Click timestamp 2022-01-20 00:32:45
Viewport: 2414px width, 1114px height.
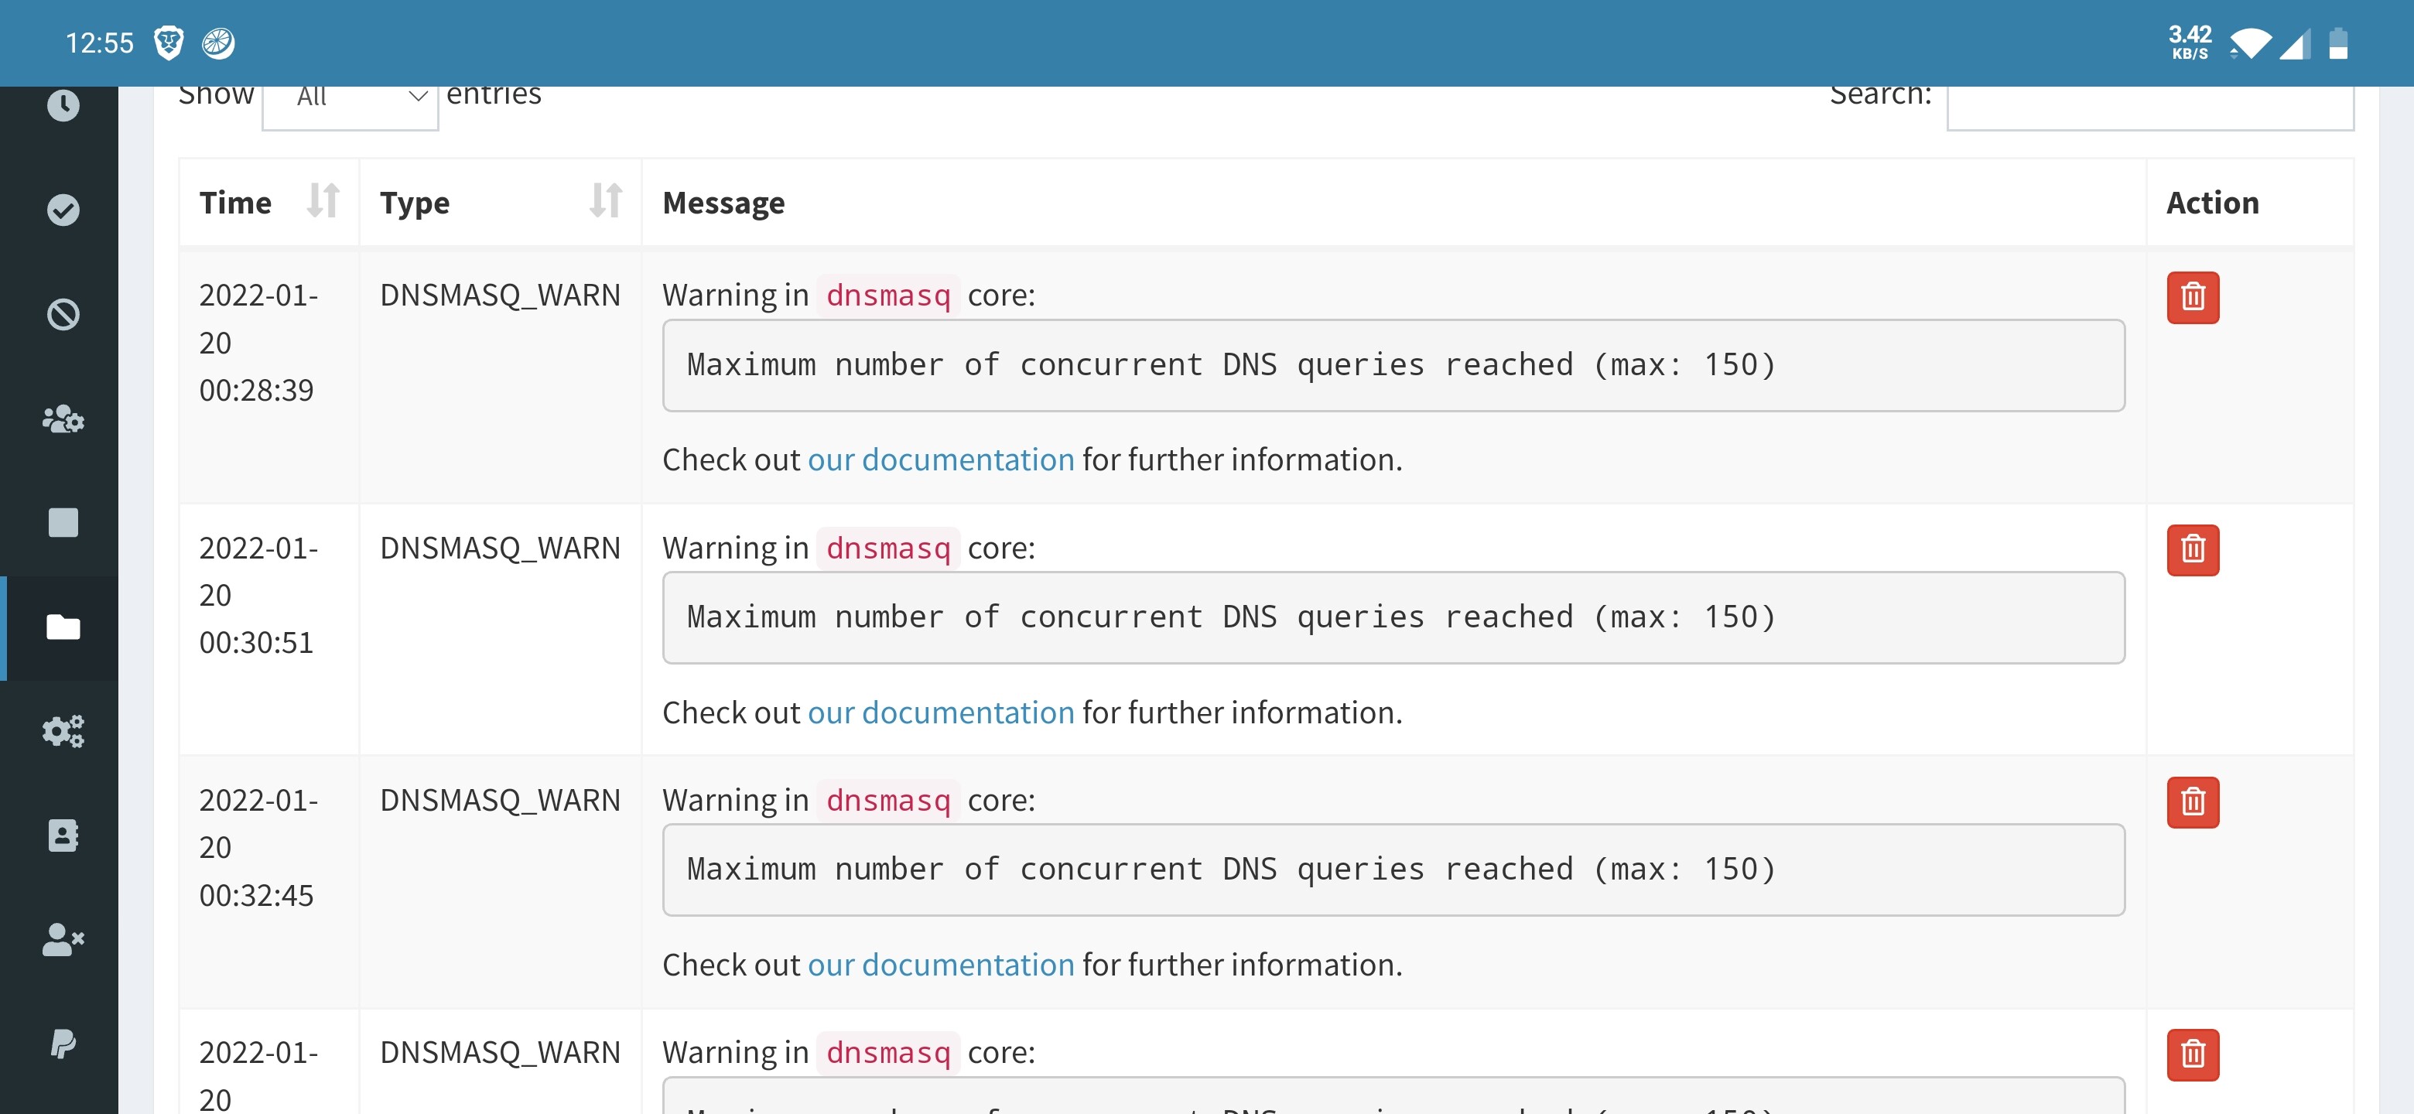pos(258,848)
